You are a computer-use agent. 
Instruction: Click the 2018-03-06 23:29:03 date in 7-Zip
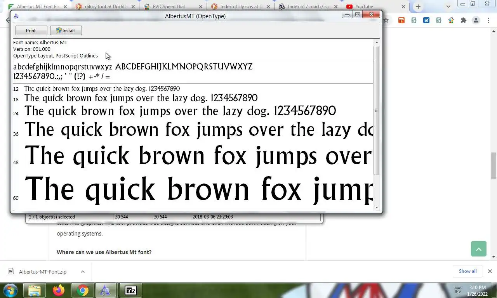click(x=212, y=217)
